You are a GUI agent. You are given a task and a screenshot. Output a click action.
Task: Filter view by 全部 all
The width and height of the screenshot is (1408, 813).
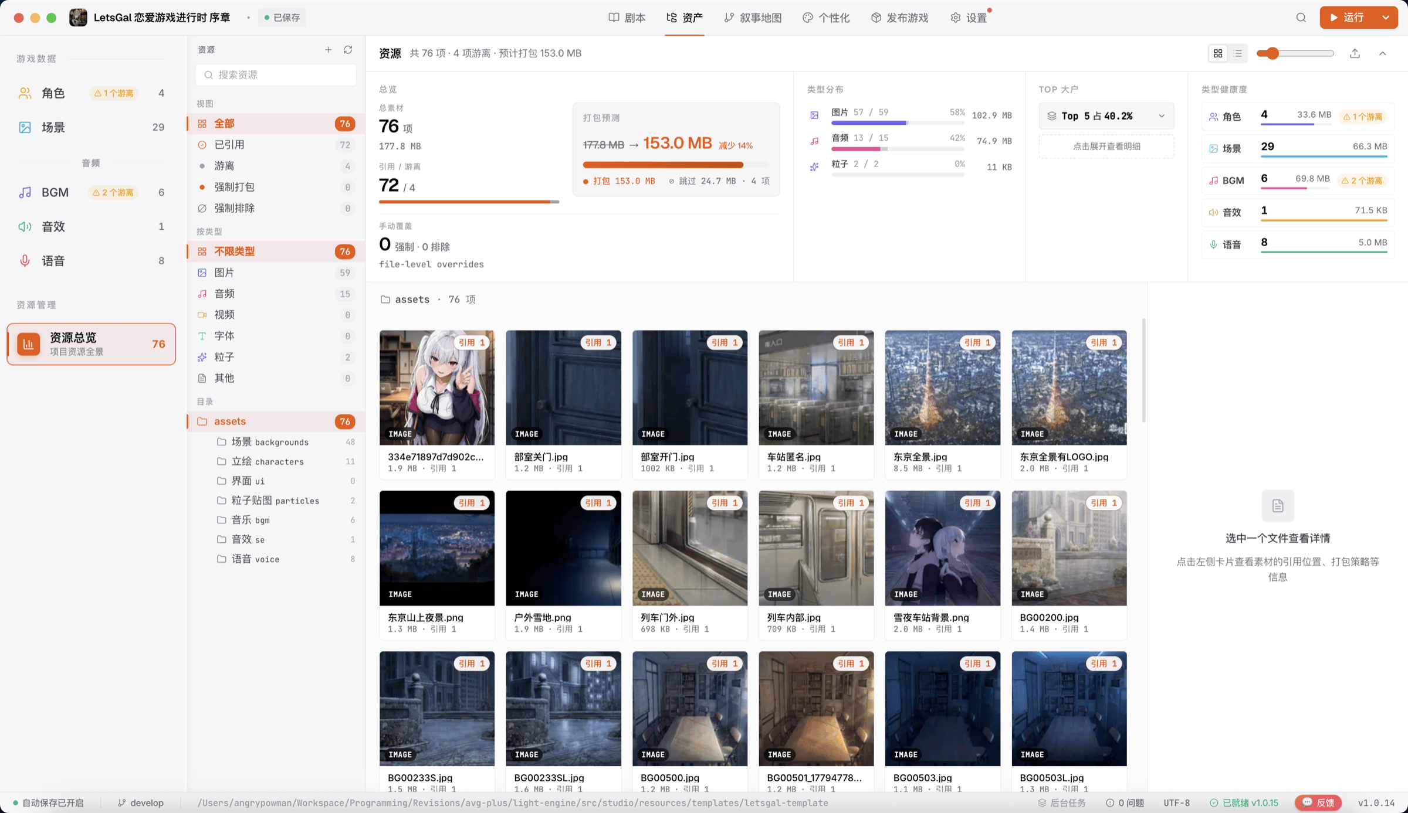pyautogui.click(x=276, y=124)
